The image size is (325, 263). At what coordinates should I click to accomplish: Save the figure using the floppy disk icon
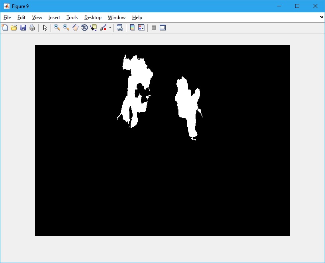tap(23, 28)
